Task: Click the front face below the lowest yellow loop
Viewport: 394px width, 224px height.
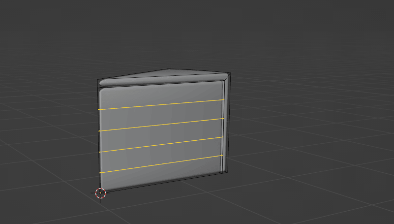Action: 161,176
